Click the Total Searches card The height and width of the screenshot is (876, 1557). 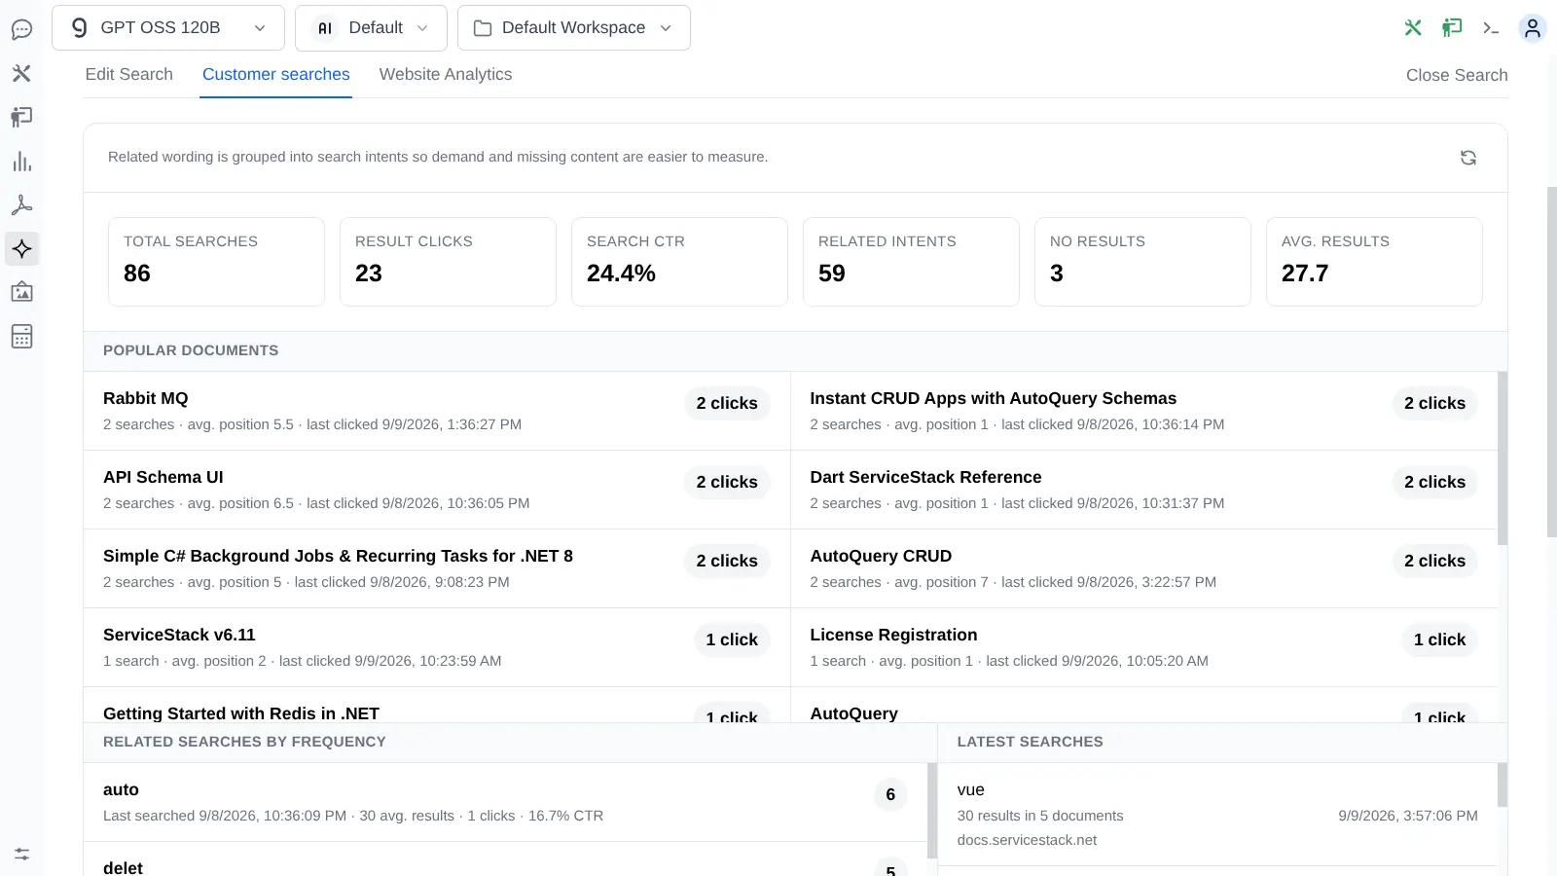(x=216, y=262)
